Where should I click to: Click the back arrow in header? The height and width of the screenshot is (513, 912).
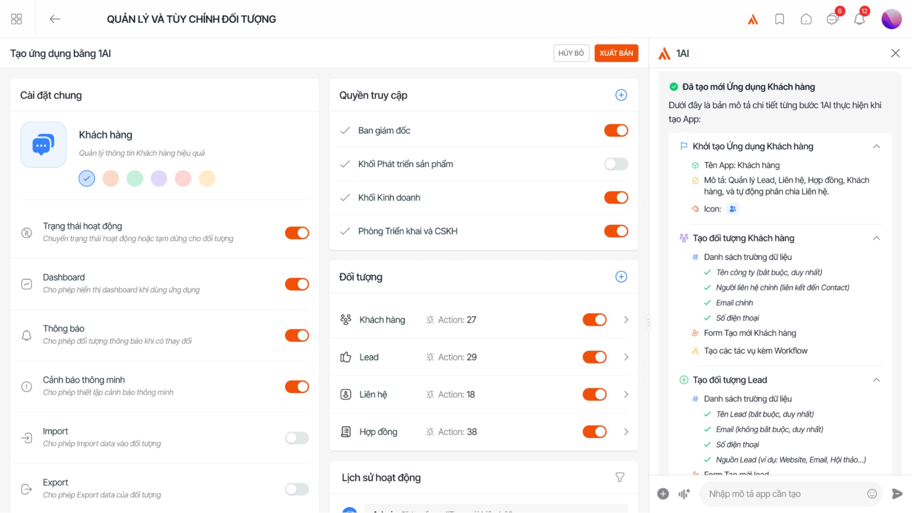click(x=55, y=19)
